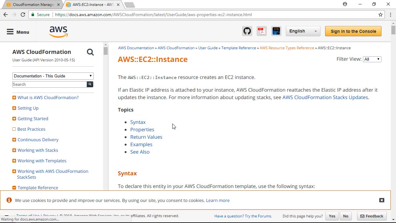Image resolution: width=396 pixels, height=223 pixels.
Task: Expand the Working with Stacks section
Action: tap(14, 150)
